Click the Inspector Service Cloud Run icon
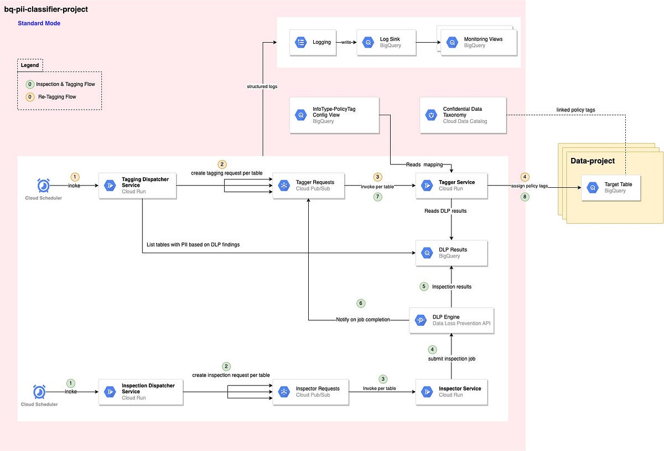Screen dimensions: 664x451 coord(427,392)
